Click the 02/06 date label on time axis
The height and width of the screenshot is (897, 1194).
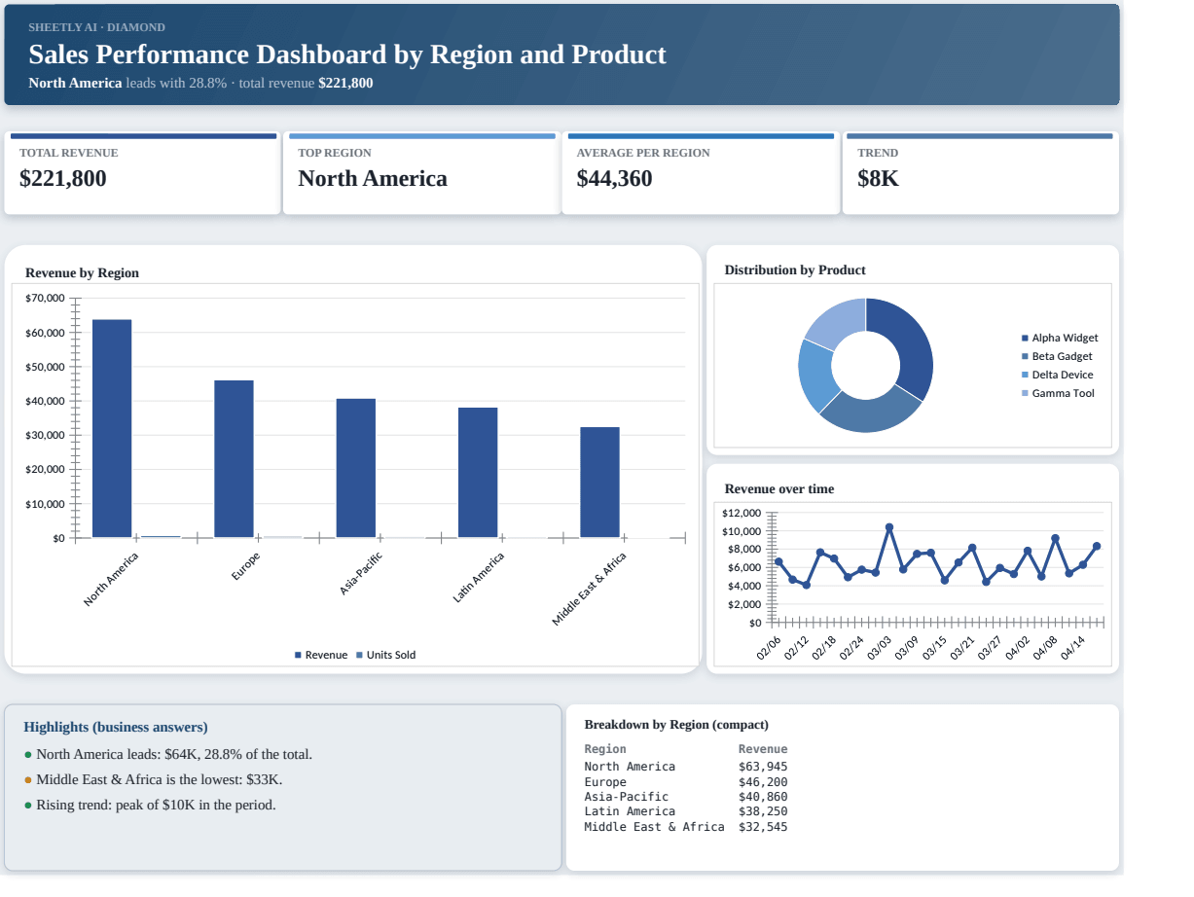tap(769, 647)
